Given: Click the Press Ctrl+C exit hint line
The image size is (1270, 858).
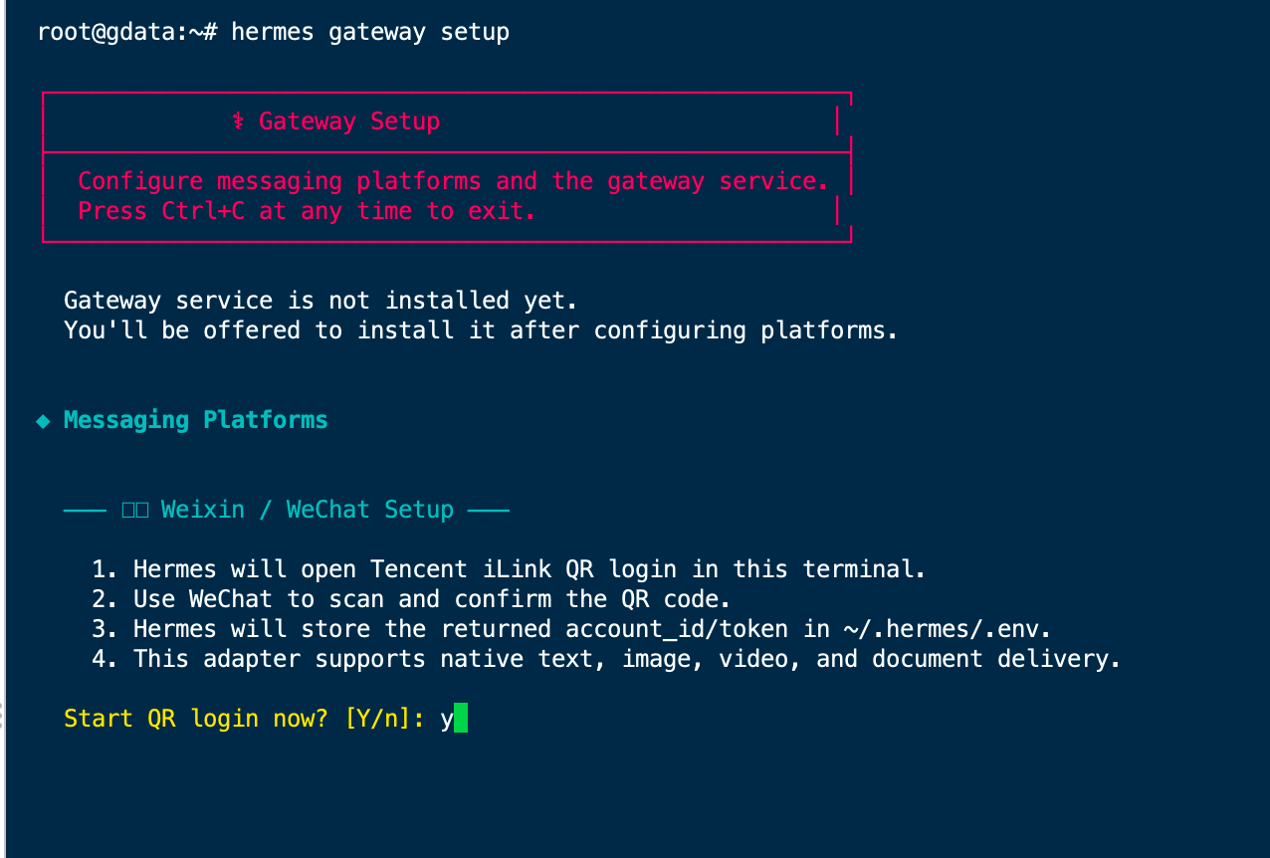Looking at the screenshot, I should [x=307, y=211].
